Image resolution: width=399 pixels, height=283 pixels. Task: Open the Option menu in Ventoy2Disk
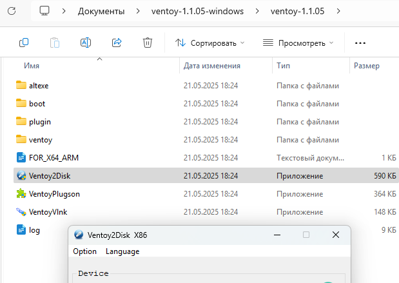coord(84,251)
